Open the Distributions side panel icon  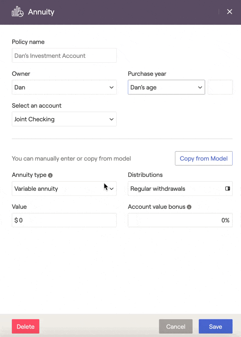pyautogui.click(x=228, y=188)
